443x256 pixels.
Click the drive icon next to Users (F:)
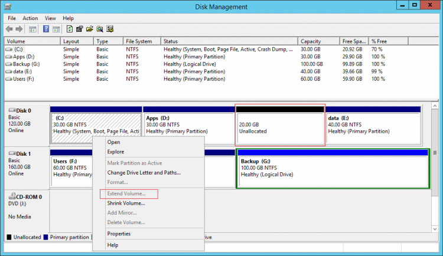coord(9,79)
